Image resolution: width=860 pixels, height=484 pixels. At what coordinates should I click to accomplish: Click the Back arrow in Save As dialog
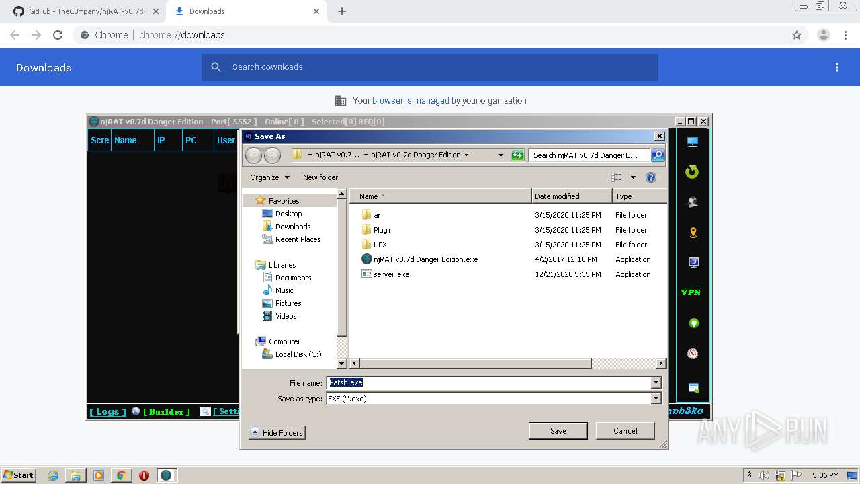pos(253,155)
